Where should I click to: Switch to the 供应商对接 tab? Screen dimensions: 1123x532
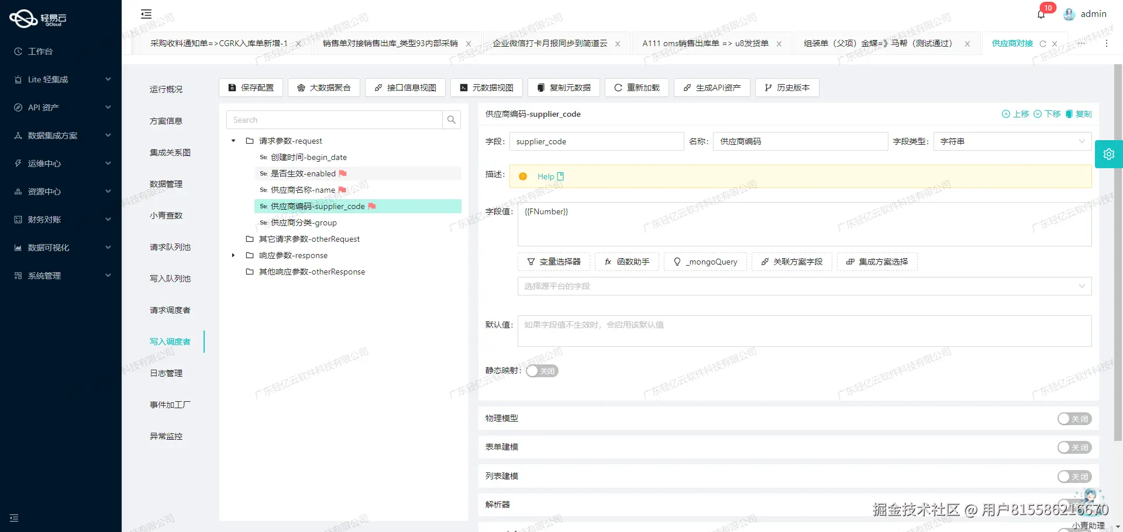tap(1011, 43)
